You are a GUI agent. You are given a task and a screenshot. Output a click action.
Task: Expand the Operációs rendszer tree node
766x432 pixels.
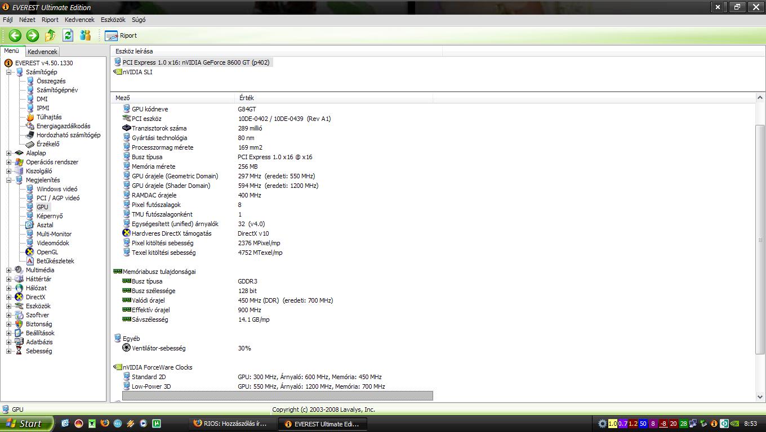click(x=8, y=162)
